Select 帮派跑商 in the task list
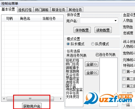The width and height of the screenshot is (135, 109). [x=72, y=71]
